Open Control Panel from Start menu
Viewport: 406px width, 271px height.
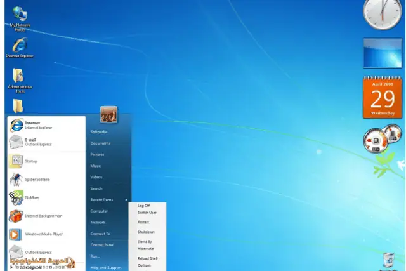tap(102, 245)
